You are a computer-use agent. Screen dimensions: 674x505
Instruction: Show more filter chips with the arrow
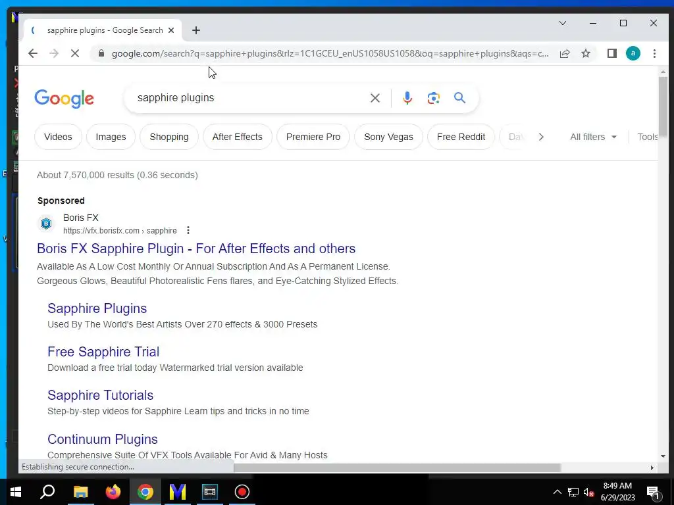pyautogui.click(x=541, y=137)
